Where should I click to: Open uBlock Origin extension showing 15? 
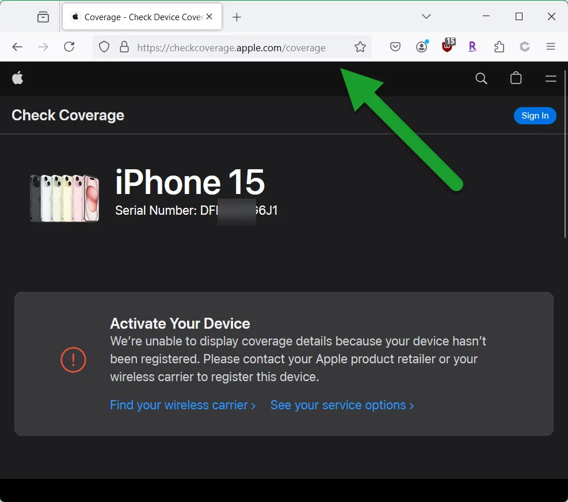click(448, 47)
